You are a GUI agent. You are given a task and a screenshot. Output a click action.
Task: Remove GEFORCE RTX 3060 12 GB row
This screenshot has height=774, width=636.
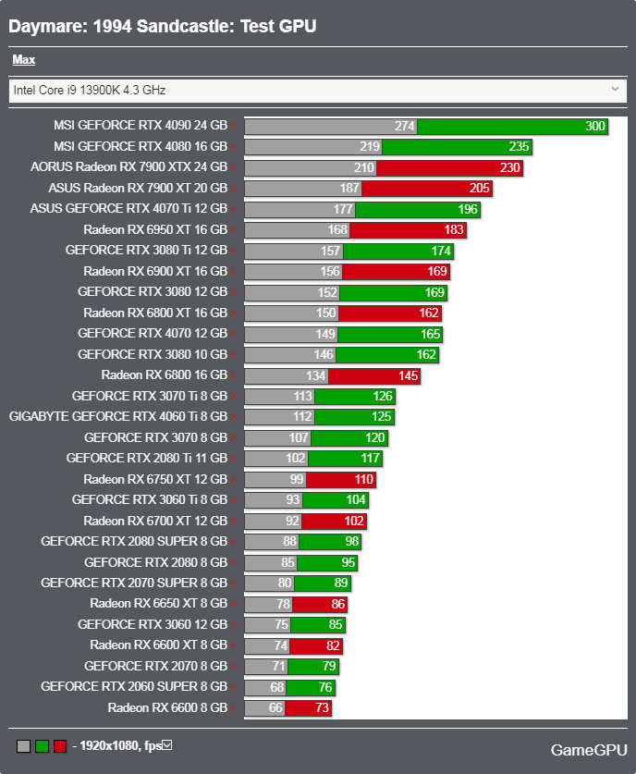tap(234, 625)
